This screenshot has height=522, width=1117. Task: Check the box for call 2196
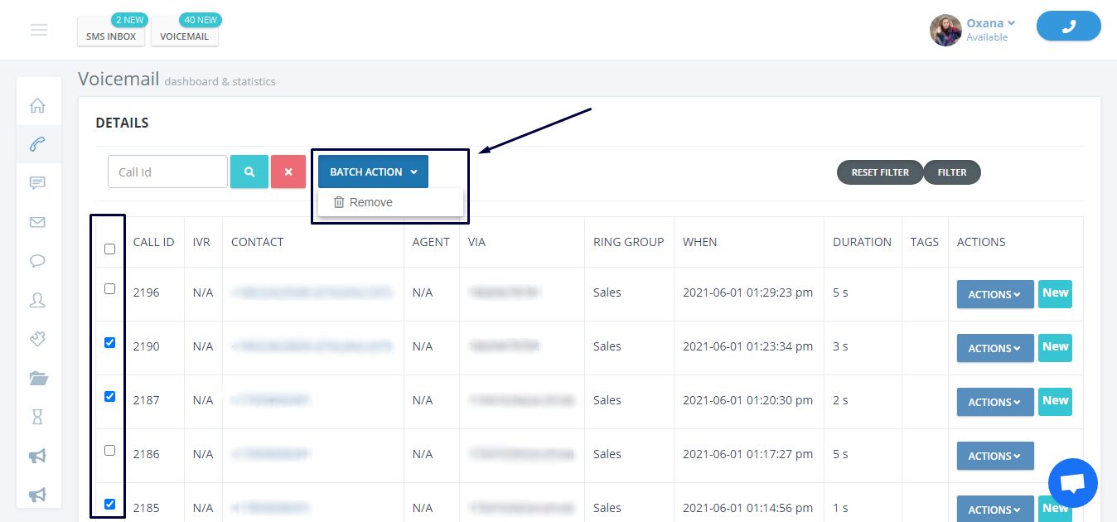tap(110, 289)
